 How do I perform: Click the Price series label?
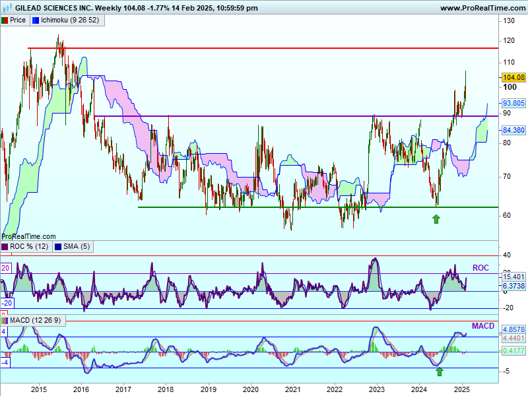18,20
